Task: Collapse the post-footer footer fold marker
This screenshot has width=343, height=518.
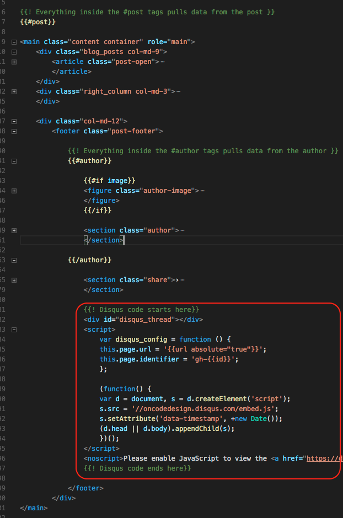Action: (x=14, y=131)
